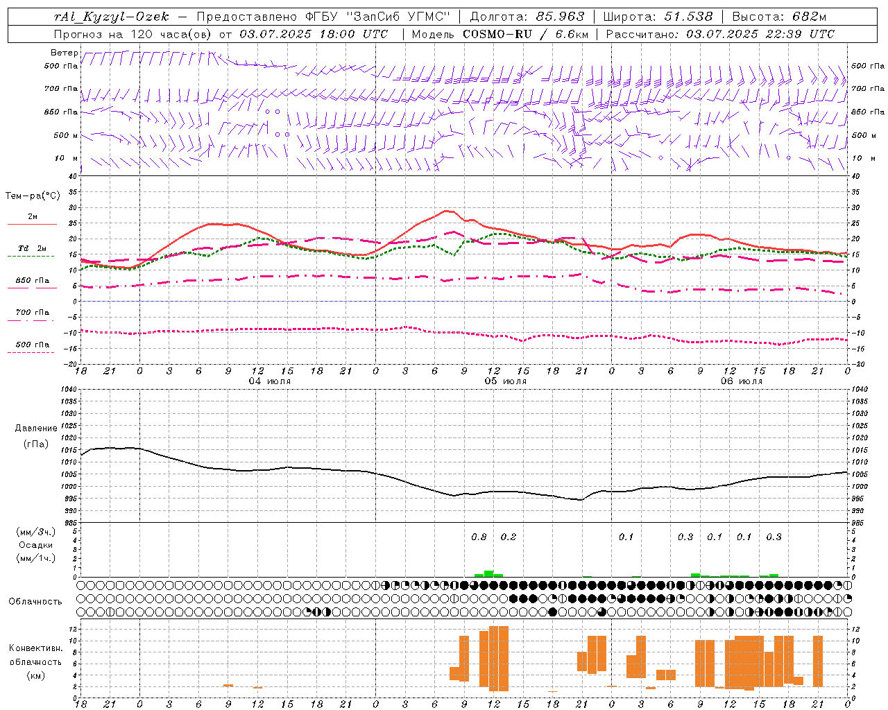Click the rAl_Kyzyl-Ozek station title
Image resolution: width=888 pixels, height=710 pixels.
[x=111, y=17]
